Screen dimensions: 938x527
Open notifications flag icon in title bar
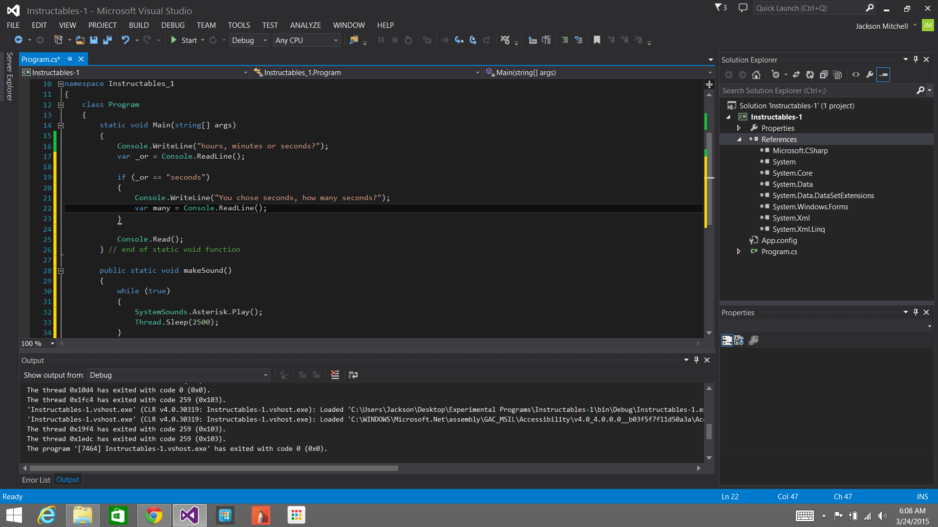click(x=721, y=8)
